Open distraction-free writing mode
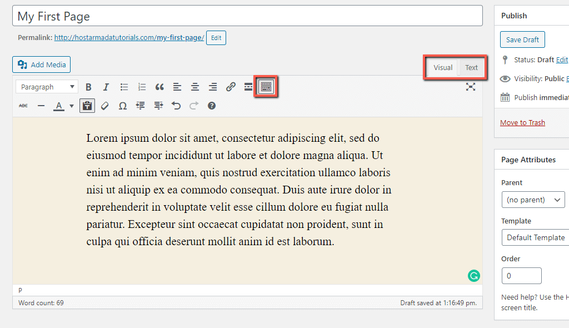The width and height of the screenshot is (569, 328). click(x=471, y=87)
